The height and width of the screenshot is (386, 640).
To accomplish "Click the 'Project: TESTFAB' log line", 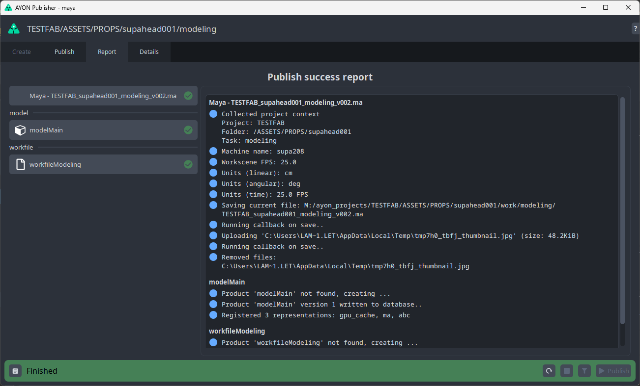I will point(253,123).
